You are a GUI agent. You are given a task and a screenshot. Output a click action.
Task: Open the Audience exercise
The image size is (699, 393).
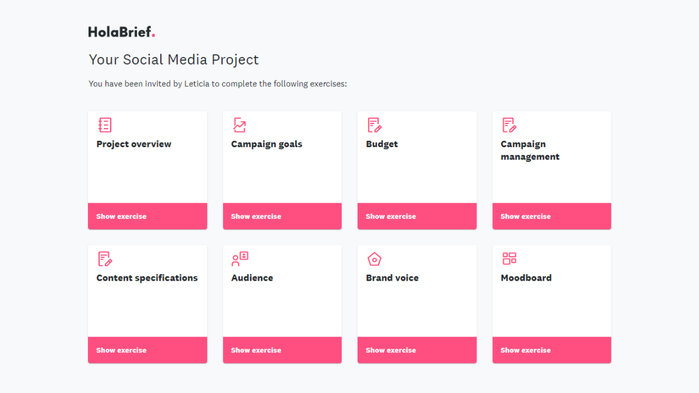(x=282, y=350)
